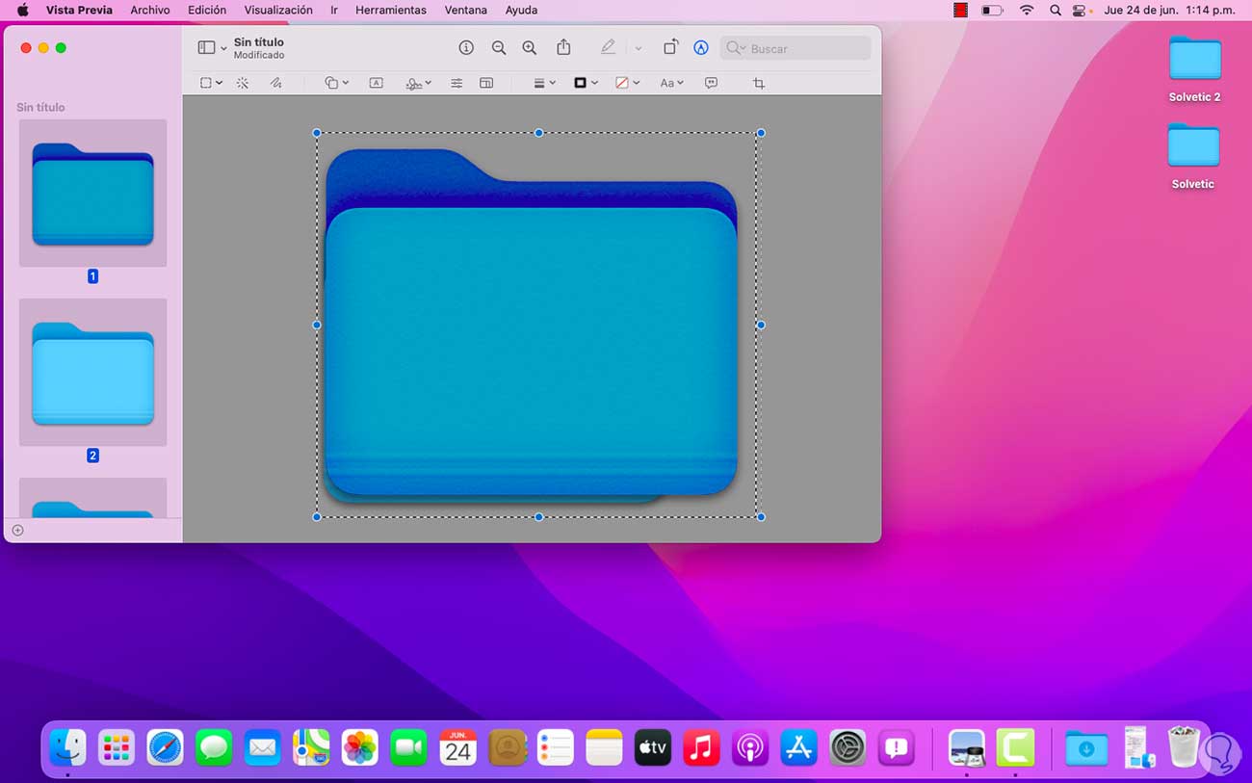Select page 2 thumbnail in sidebar
The image size is (1252, 783).
(x=92, y=373)
